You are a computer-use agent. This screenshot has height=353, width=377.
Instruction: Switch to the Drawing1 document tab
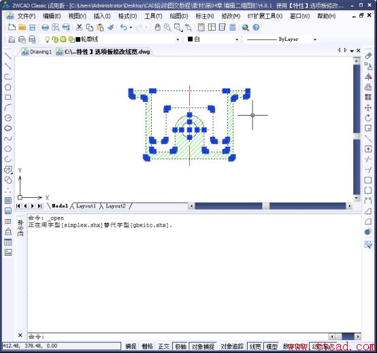[37, 52]
